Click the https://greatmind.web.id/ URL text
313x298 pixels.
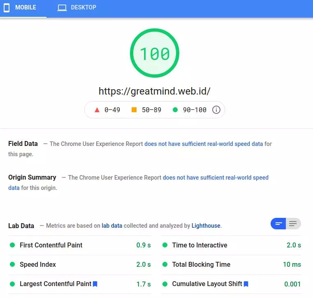click(x=155, y=91)
